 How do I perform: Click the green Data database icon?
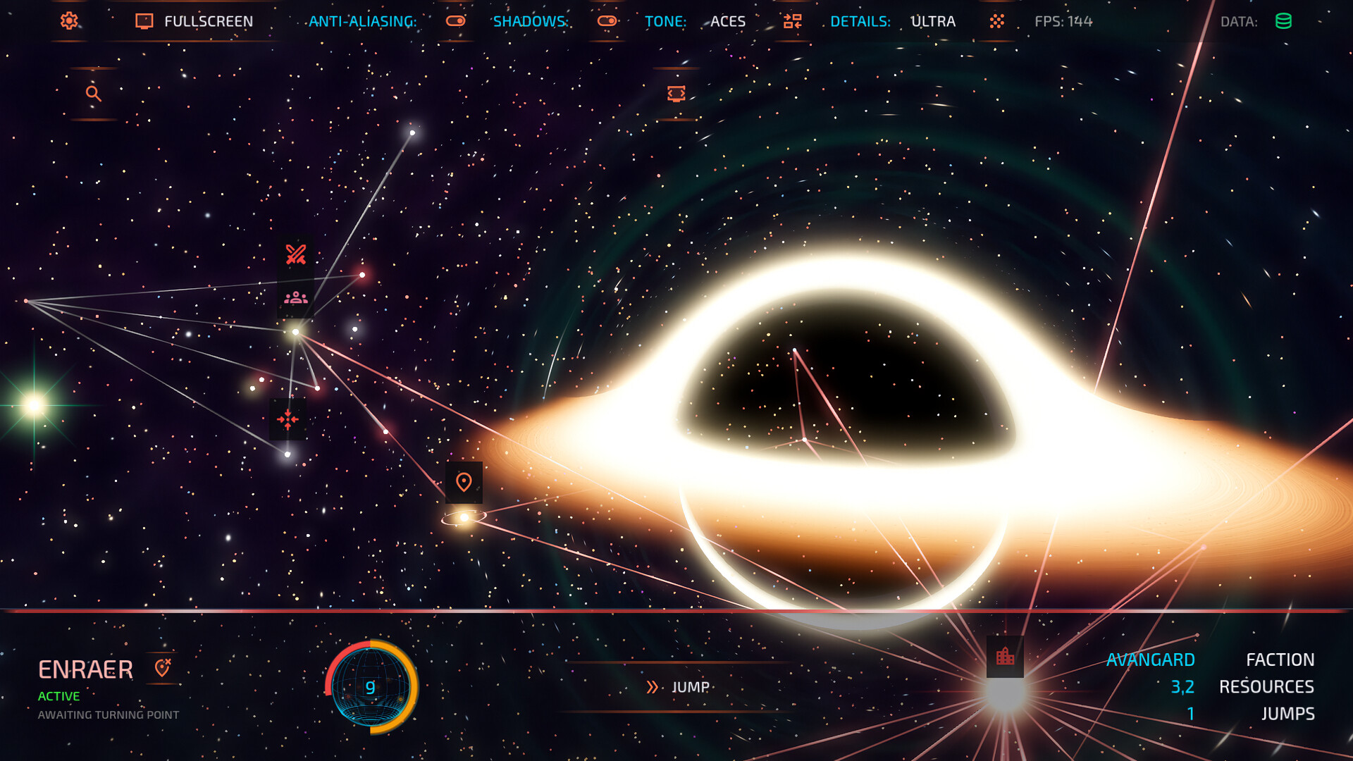coord(1284,21)
